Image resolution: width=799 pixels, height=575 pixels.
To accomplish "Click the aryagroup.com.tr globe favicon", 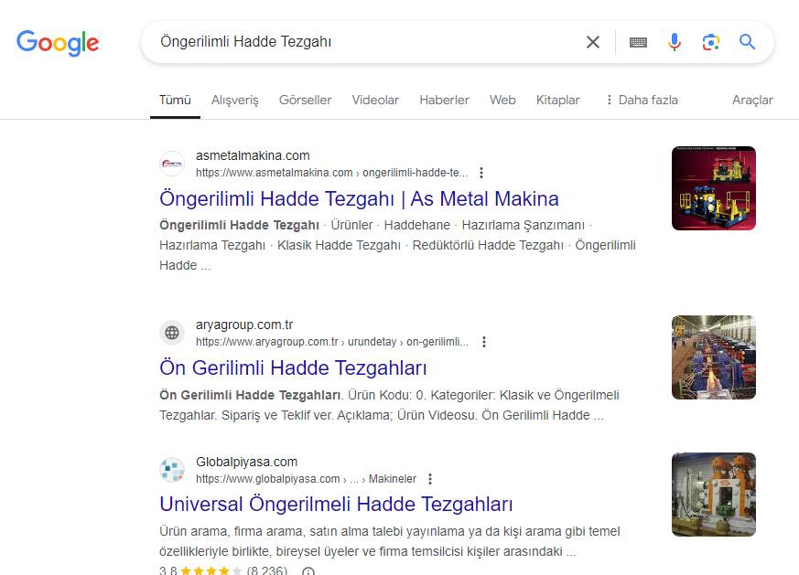I will pyautogui.click(x=172, y=333).
